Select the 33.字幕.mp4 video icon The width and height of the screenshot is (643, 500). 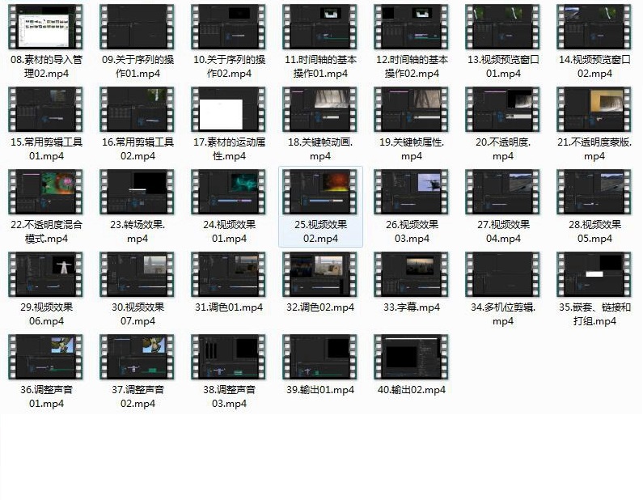coord(412,274)
